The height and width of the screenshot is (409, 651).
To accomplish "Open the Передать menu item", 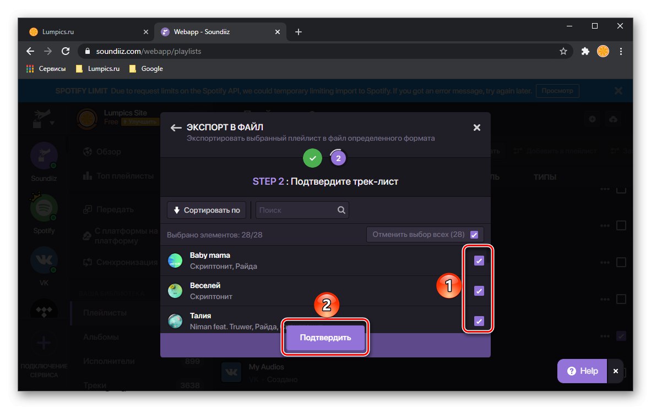I will point(108,209).
